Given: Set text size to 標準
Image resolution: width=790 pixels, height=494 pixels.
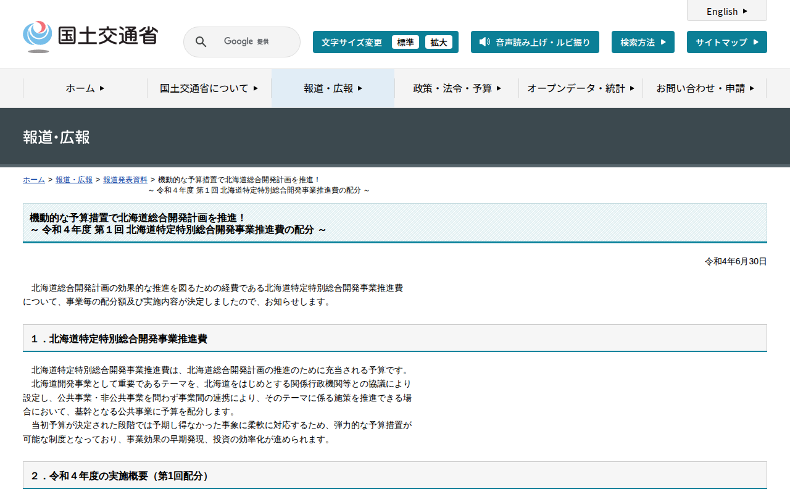Looking at the screenshot, I should coord(405,42).
